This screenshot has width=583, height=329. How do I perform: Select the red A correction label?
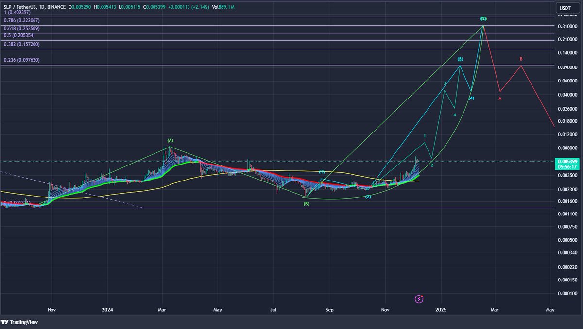500,99
